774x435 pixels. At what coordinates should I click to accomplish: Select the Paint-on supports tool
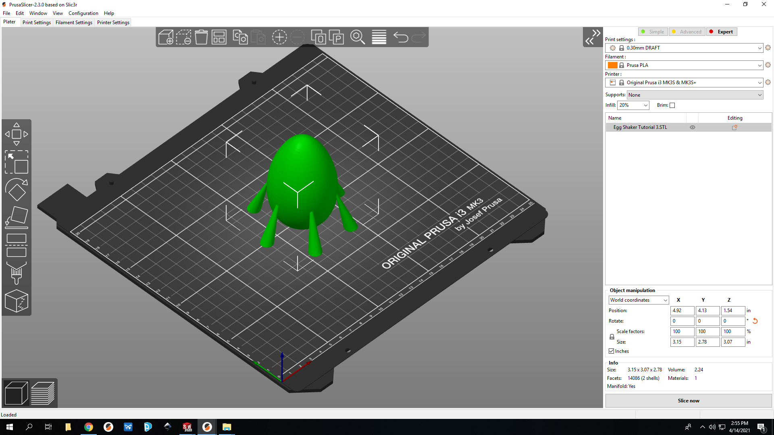pyautogui.click(x=17, y=273)
